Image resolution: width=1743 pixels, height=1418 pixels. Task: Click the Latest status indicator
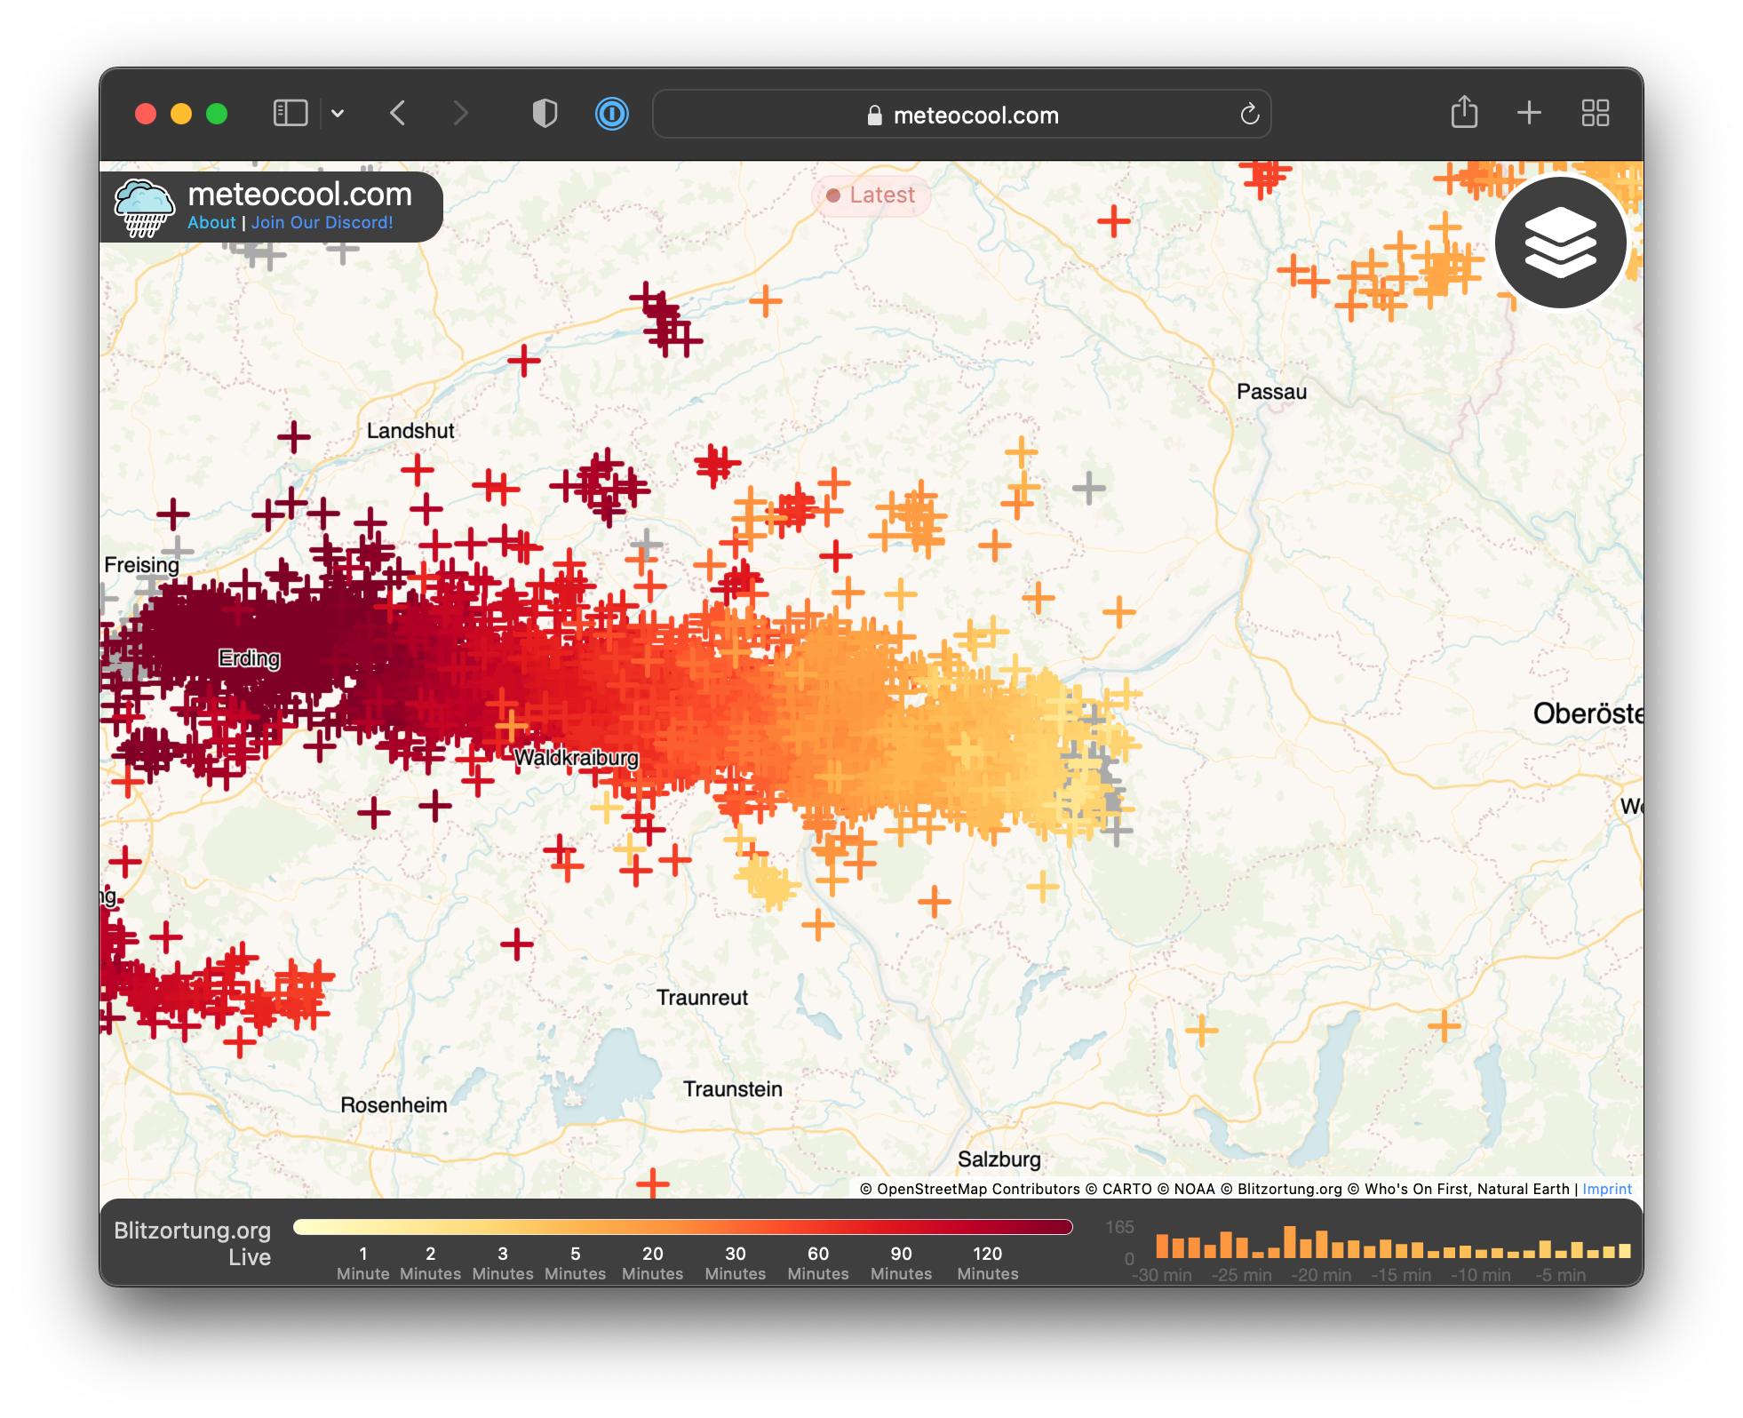[871, 195]
